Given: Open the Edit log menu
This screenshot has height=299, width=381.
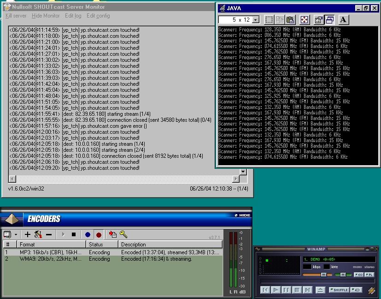Looking at the screenshot, I should pos(73,16).
